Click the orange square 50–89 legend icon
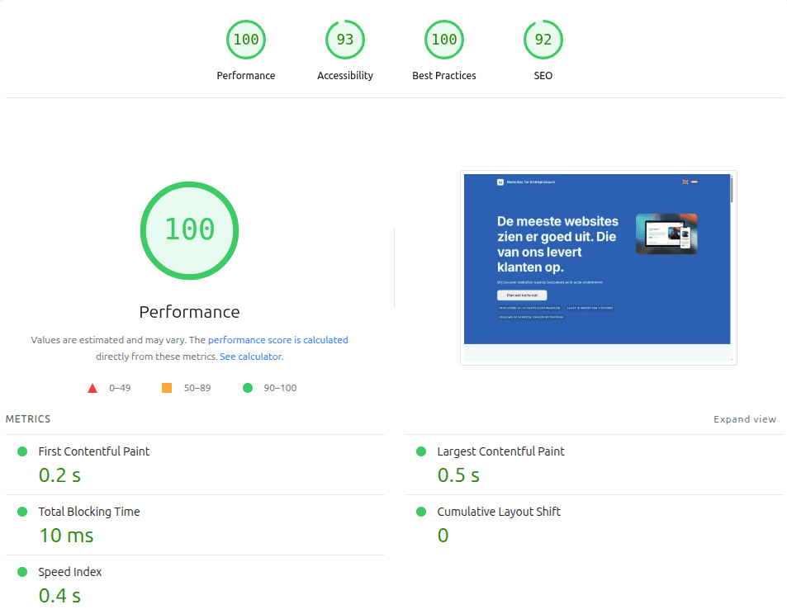This screenshot has height=614, width=787. [166, 387]
